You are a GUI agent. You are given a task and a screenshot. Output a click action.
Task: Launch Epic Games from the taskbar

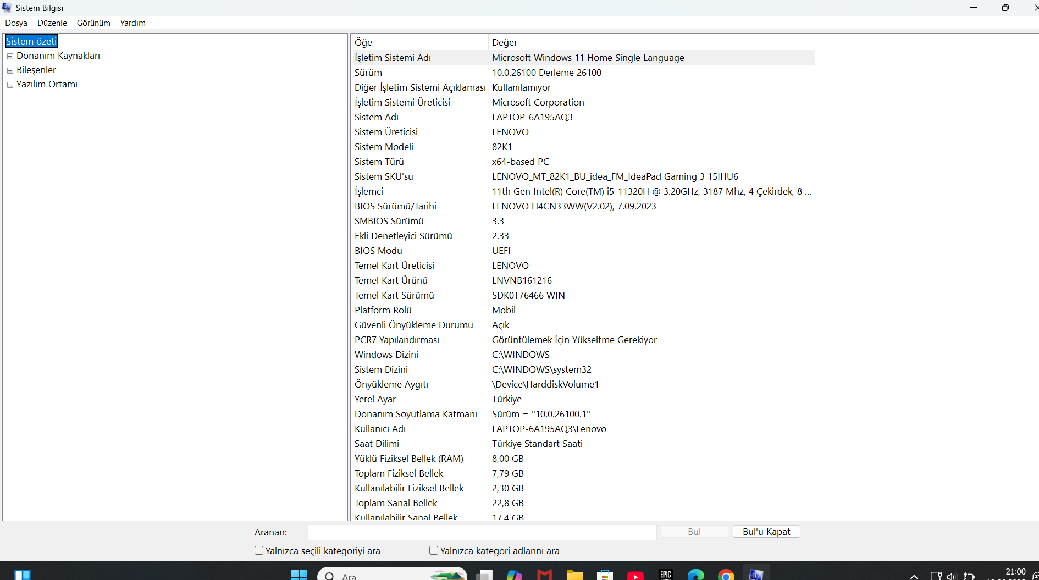click(x=665, y=575)
